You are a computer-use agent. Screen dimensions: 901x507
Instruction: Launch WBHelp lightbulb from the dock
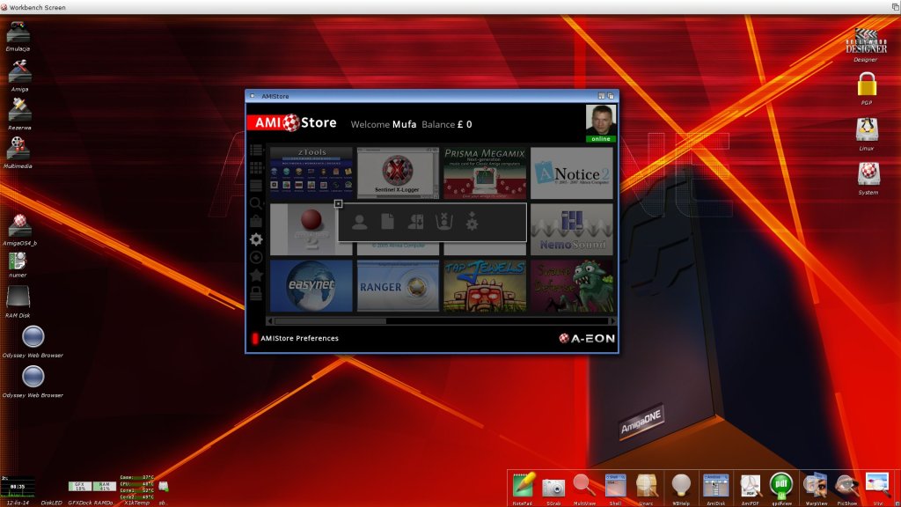click(x=681, y=488)
